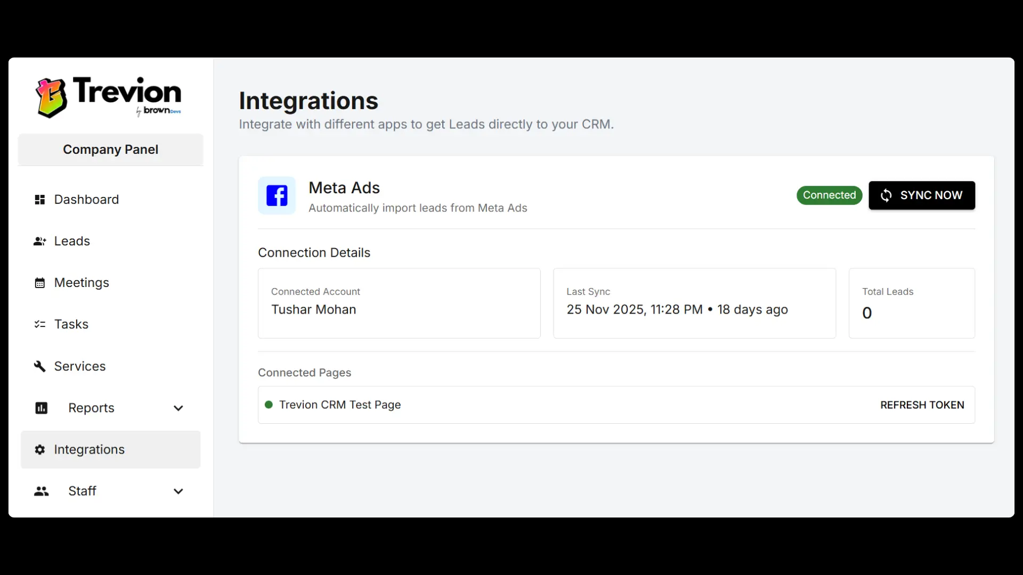
Task: Click the SYNC NOW button
Action: pyautogui.click(x=922, y=195)
